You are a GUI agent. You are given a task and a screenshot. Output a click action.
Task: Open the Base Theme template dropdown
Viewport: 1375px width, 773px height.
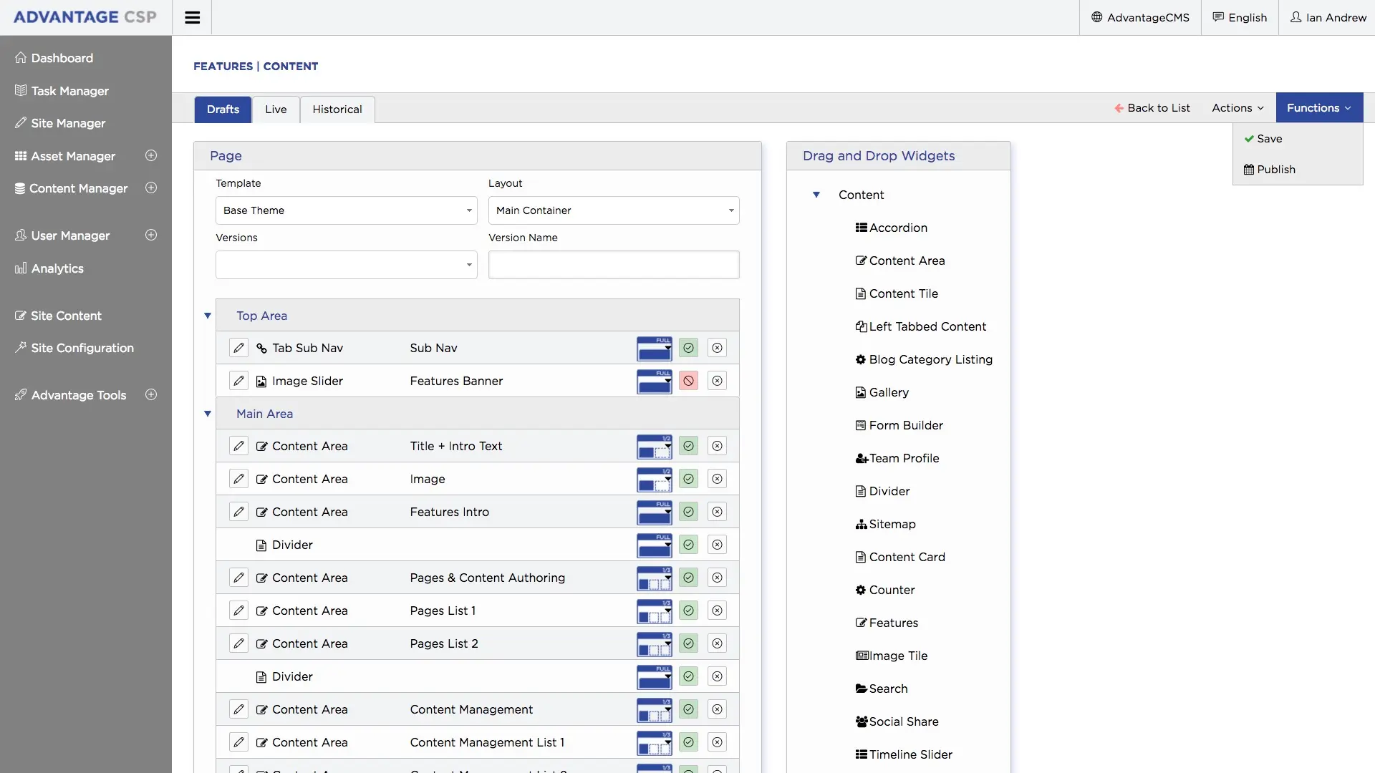tap(346, 210)
